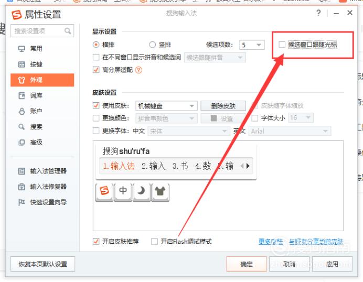Check 在不同窗口显示拼音和候选词
Viewport: 363px width, 282px height.
tap(96, 57)
